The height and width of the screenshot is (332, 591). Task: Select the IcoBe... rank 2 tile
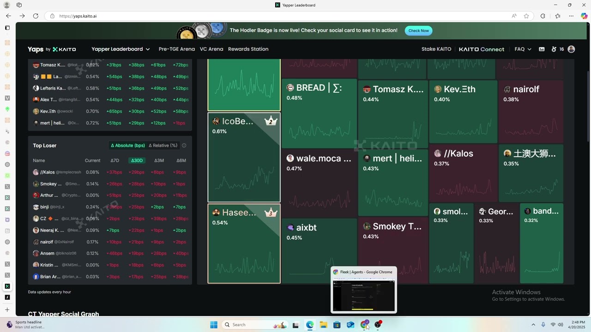(244, 157)
